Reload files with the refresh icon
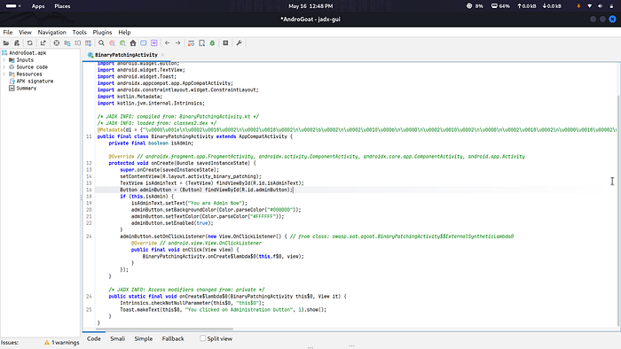 click(x=29, y=43)
